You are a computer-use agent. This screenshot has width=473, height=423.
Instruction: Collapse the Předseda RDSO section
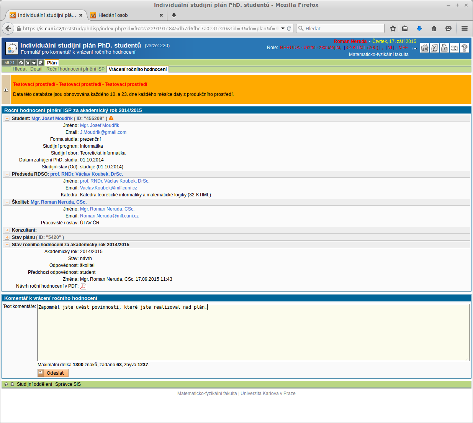coord(7,174)
